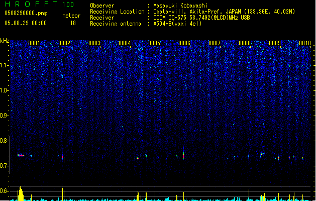Click the bright echo cluster before minute 0009
The image size is (316, 201).
click(263, 155)
